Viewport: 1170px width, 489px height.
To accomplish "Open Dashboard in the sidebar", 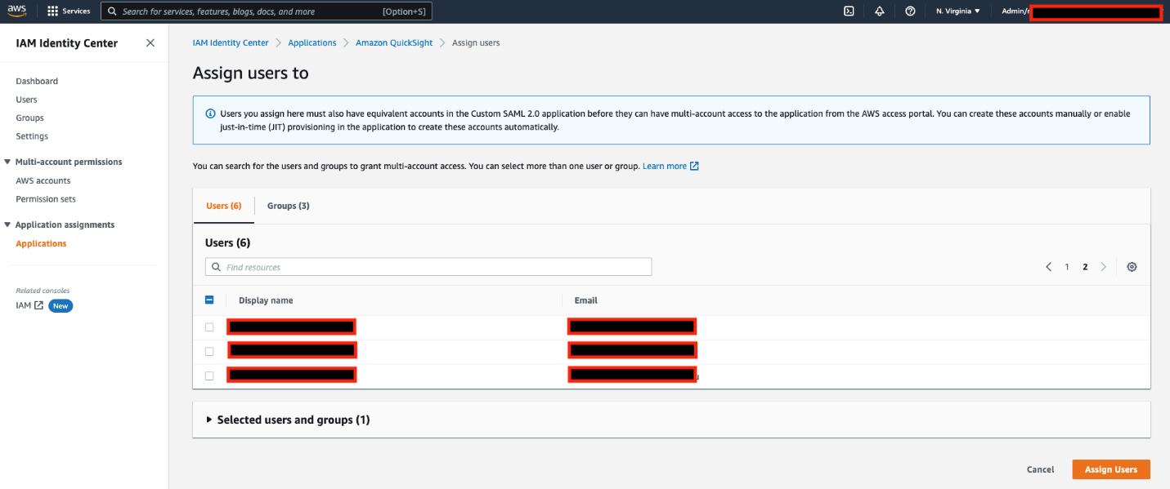I will pos(37,81).
